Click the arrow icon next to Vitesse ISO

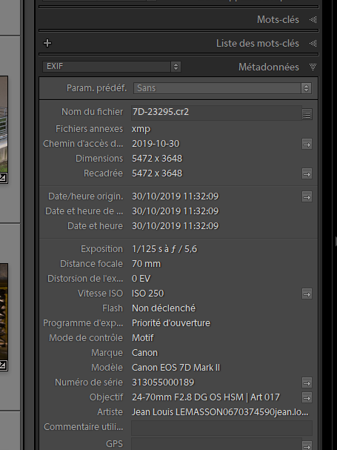tap(307, 294)
